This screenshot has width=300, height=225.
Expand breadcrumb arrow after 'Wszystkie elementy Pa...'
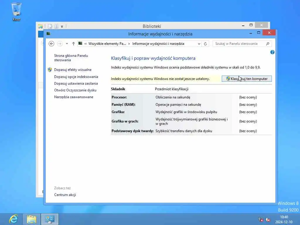click(x=129, y=44)
